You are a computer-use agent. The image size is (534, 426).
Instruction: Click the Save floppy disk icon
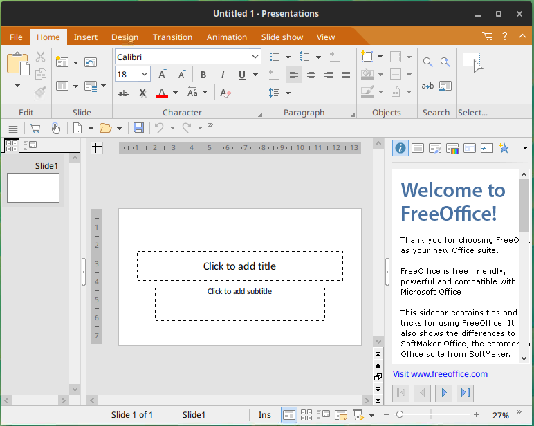(138, 128)
